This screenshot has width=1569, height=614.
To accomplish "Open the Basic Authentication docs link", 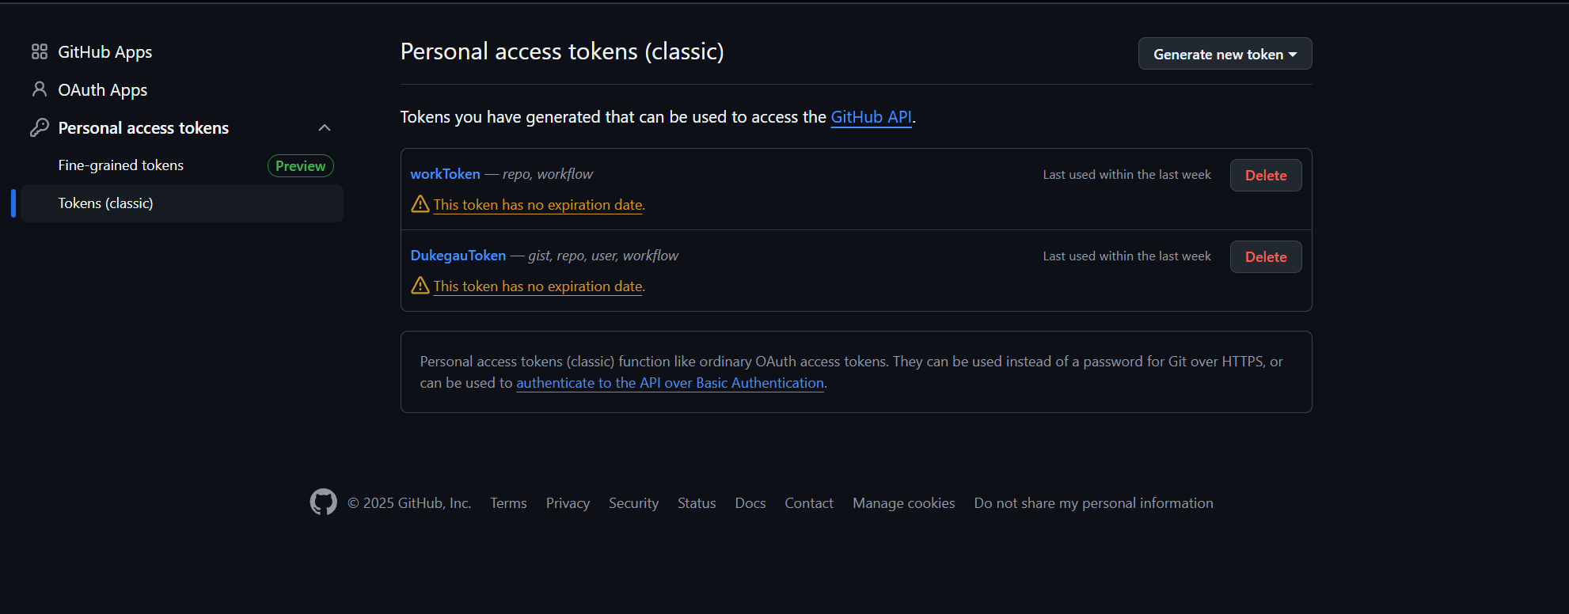I will pos(670,383).
